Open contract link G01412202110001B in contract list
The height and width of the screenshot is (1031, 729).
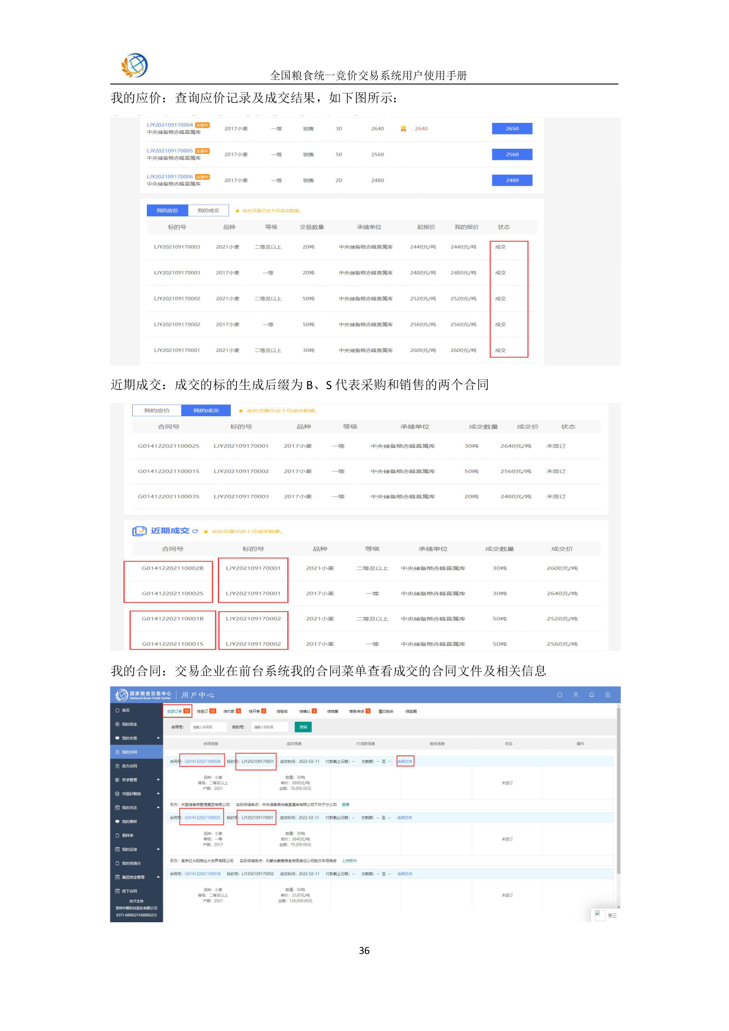point(203,874)
